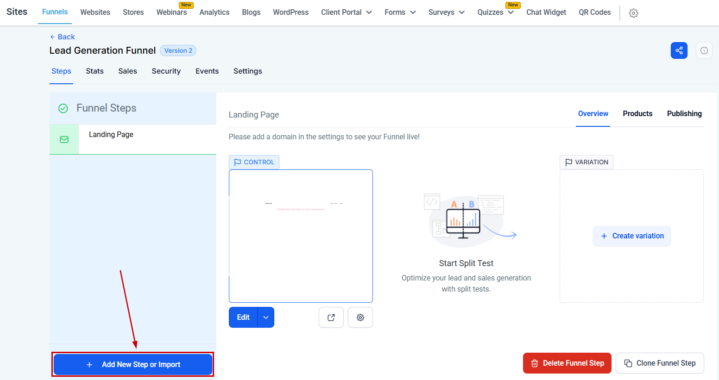
Task: Open page settings gear below control preview
Action: pyautogui.click(x=360, y=318)
